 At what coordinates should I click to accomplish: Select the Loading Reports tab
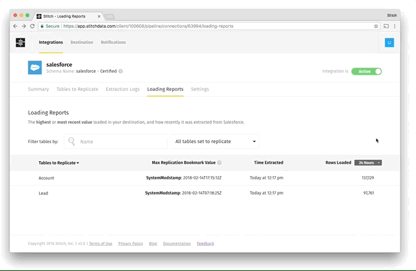tap(165, 90)
